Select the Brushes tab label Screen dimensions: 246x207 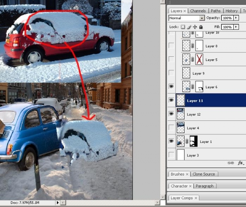pyautogui.click(x=178, y=174)
